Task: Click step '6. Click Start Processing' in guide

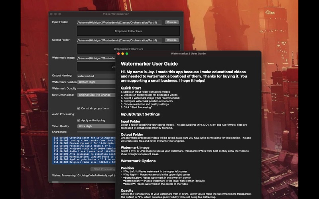Action: [136, 107]
